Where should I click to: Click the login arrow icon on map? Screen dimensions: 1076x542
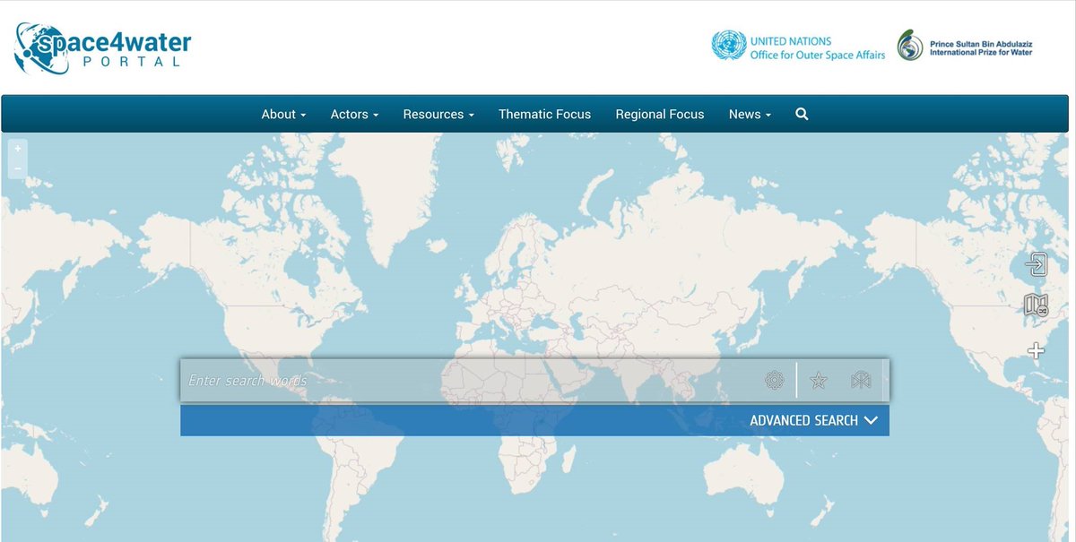click(x=1036, y=264)
